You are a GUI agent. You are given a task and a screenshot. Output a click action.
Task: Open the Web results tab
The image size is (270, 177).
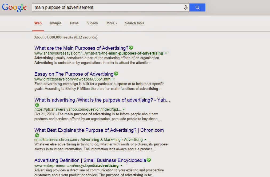click(x=38, y=23)
